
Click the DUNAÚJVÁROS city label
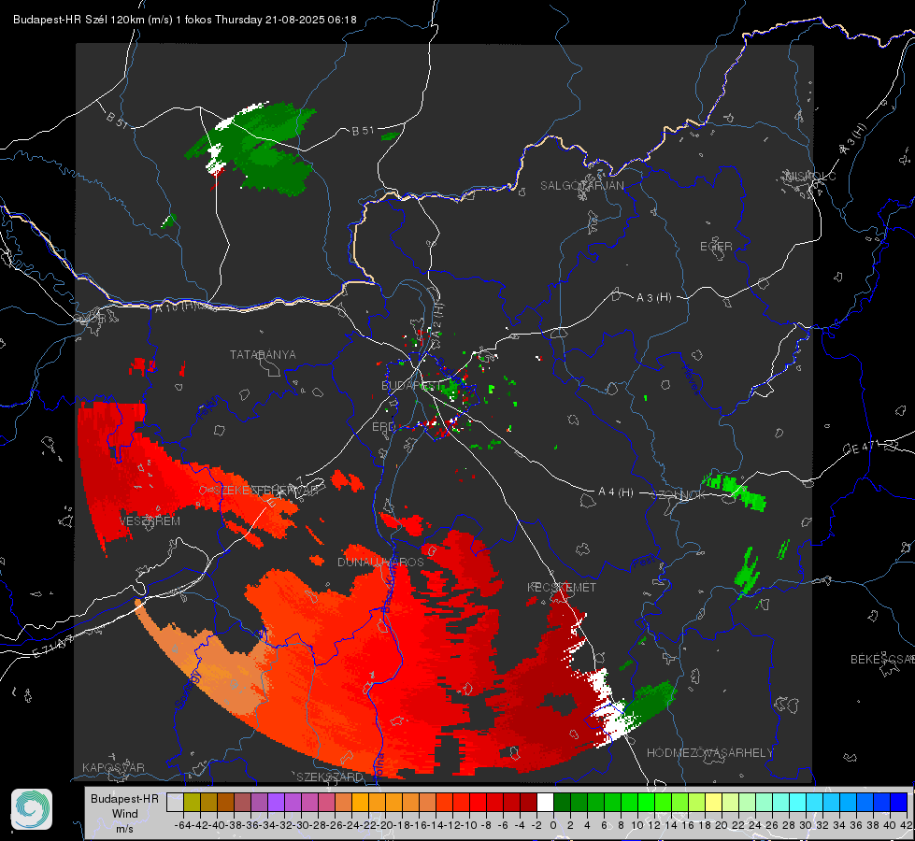(x=380, y=562)
